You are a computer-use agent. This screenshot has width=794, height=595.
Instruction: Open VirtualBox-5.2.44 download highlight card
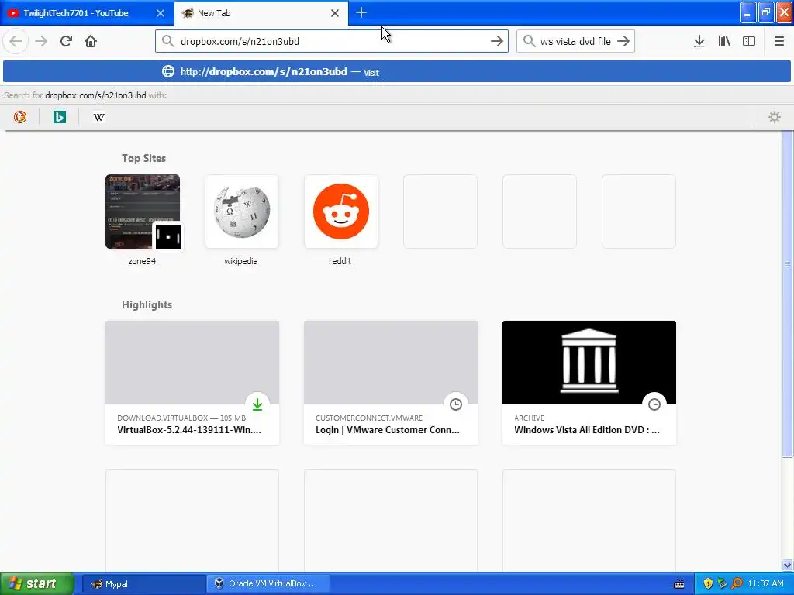pyautogui.click(x=192, y=383)
